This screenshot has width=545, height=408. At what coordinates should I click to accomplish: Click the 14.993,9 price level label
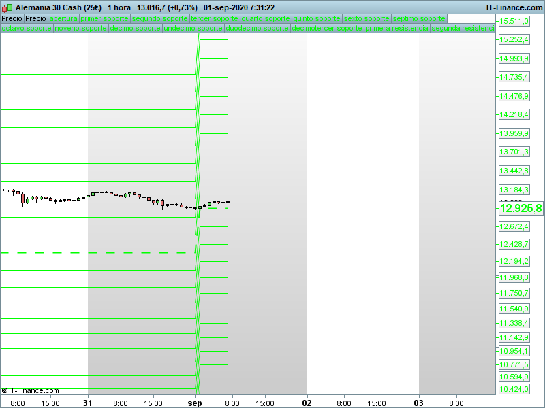(514, 58)
